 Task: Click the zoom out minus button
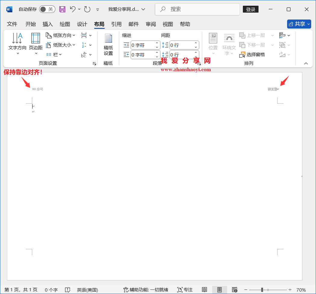tap(246, 290)
